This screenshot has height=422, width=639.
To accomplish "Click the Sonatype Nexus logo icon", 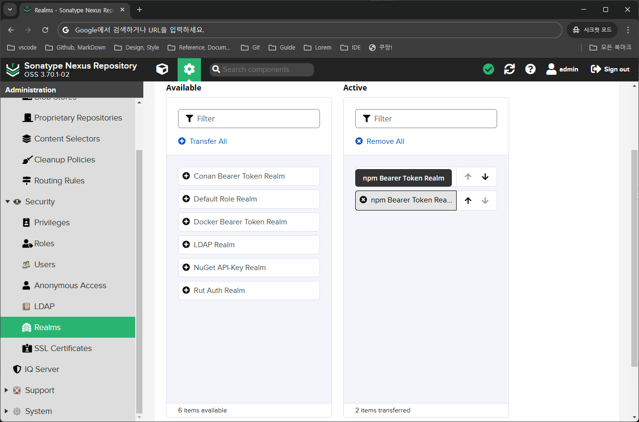I will (x=13, y=70).
